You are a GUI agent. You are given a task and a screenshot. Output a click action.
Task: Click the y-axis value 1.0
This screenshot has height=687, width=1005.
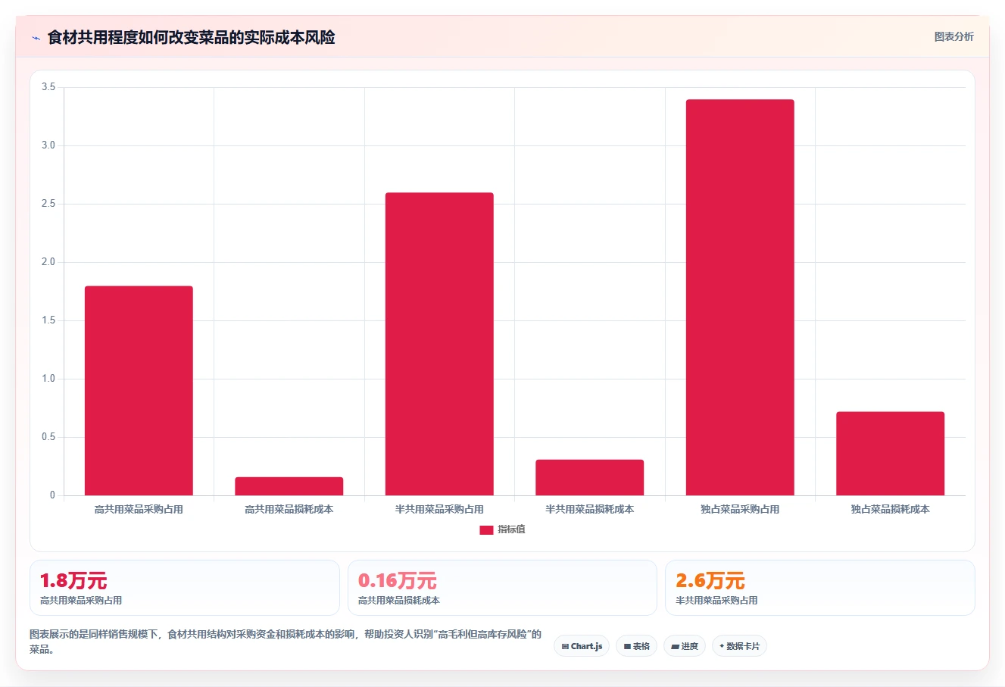[48, 379]
